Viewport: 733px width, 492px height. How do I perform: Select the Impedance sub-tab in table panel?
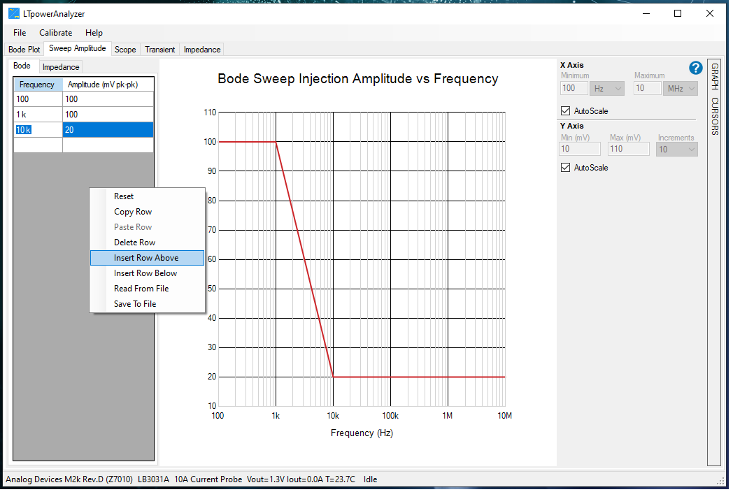[x=61, y=67]
